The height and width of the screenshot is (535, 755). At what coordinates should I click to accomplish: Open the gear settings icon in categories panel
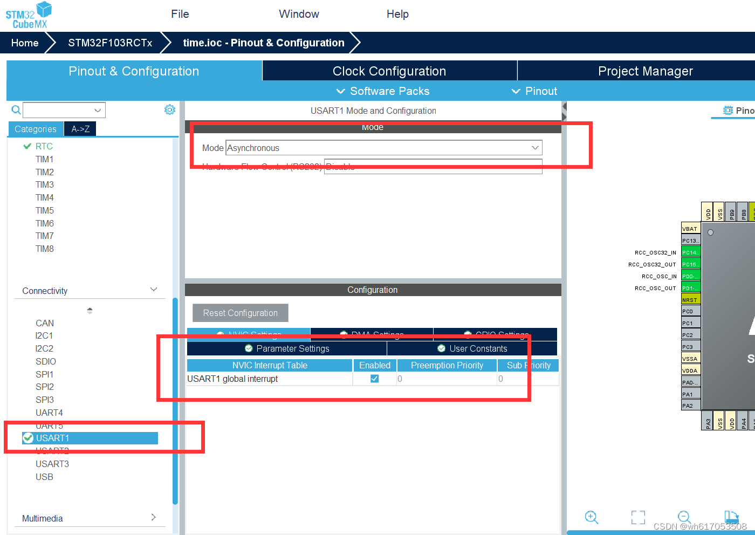pyautogui.click(x=170, y=109)
